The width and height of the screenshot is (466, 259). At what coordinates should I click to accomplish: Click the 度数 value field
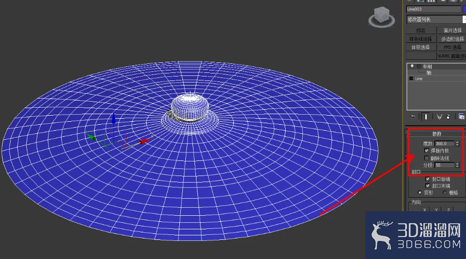coord(444,144)
